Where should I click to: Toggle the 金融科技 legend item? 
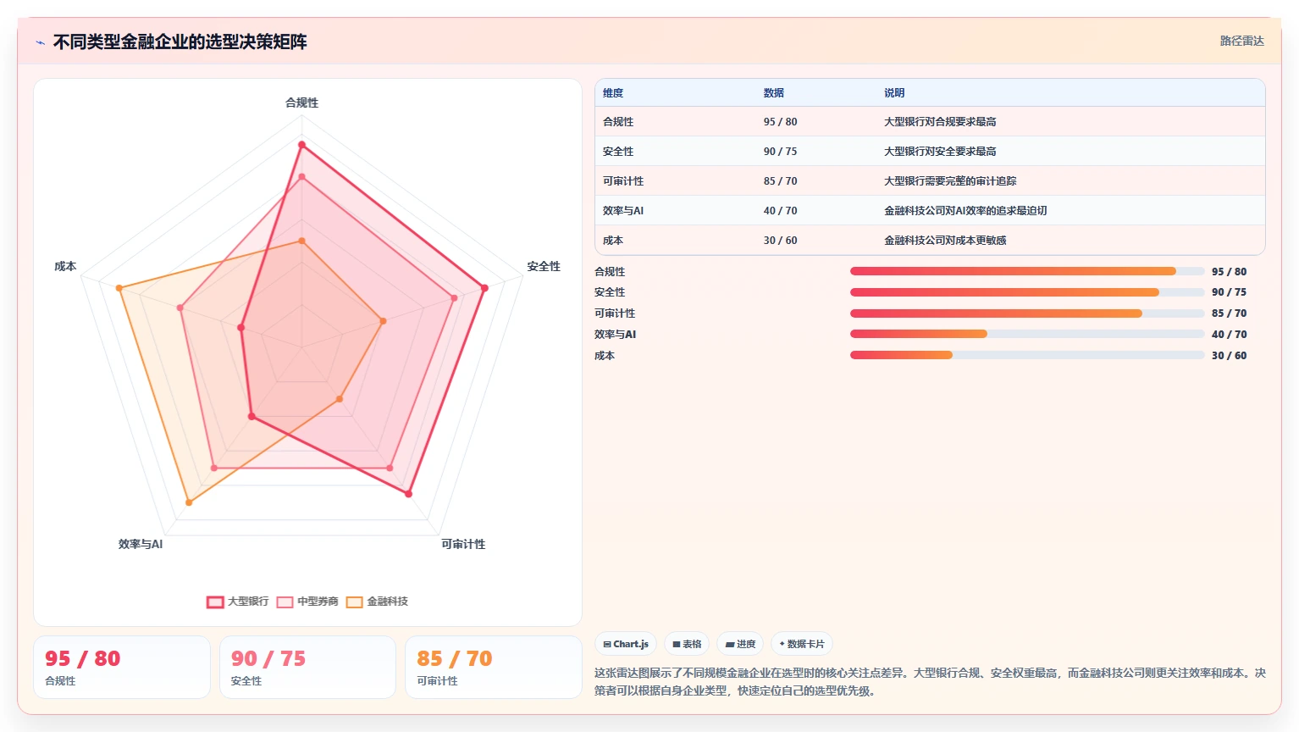point(377,602)
